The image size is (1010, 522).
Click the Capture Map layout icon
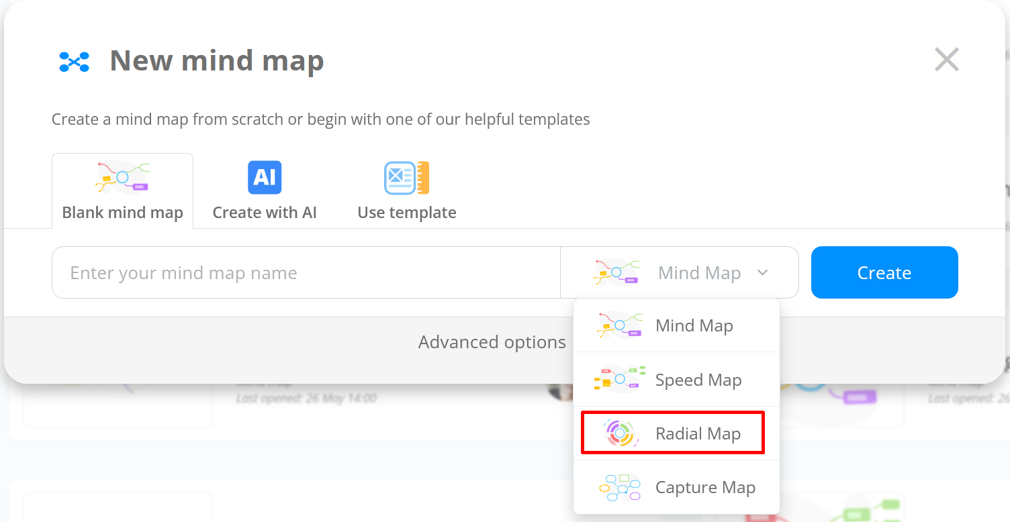click(x=618, y=488)
